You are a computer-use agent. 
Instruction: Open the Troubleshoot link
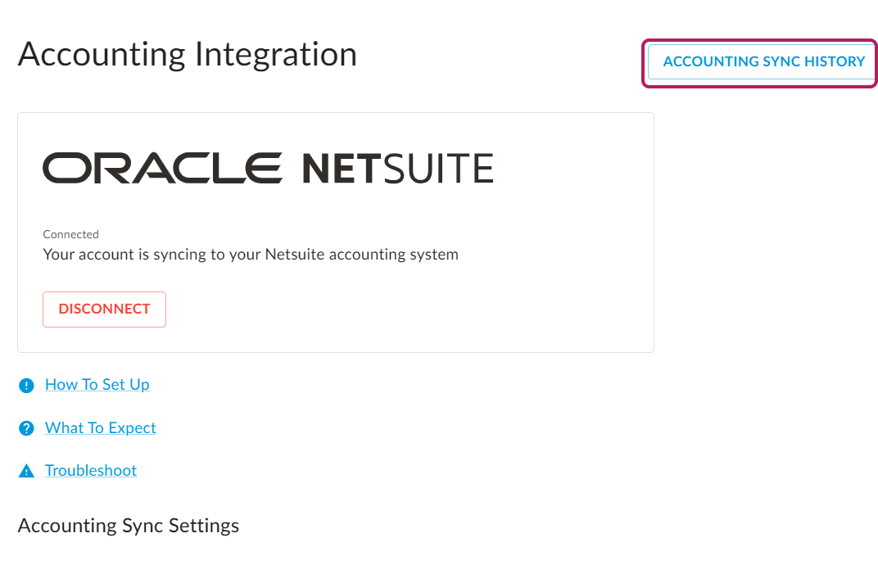point(90,471)
